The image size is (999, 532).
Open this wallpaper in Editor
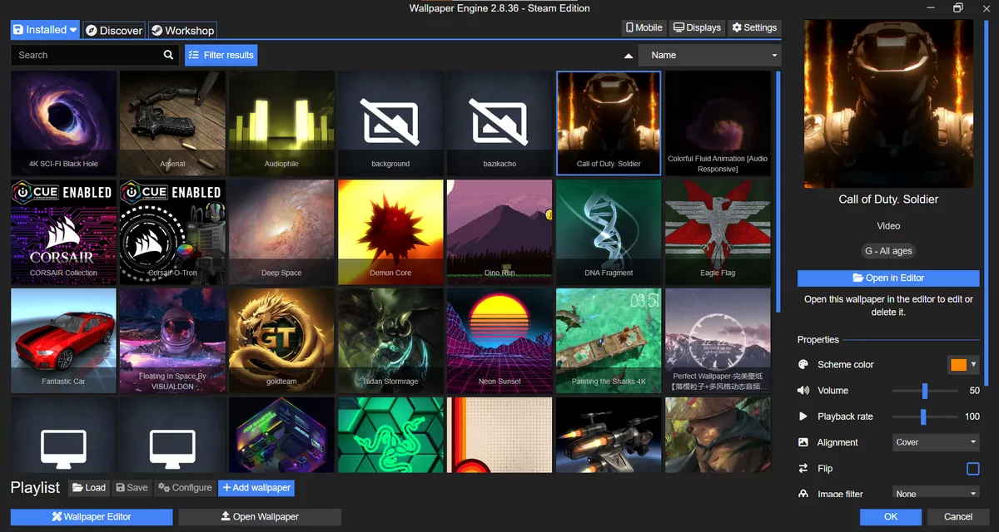888,278
